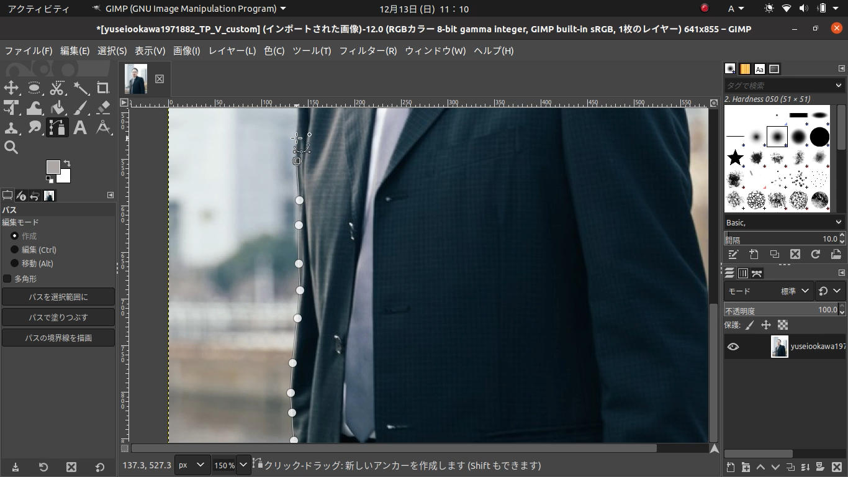
Task: Create a new brush
Action: click(x=754, y=254)
